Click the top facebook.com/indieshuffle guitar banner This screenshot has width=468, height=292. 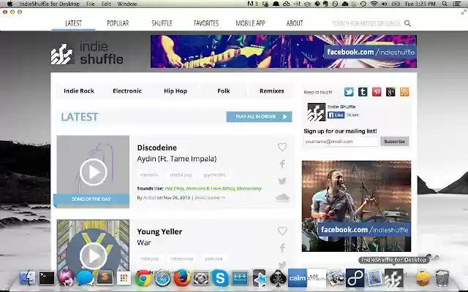point(284,52)
